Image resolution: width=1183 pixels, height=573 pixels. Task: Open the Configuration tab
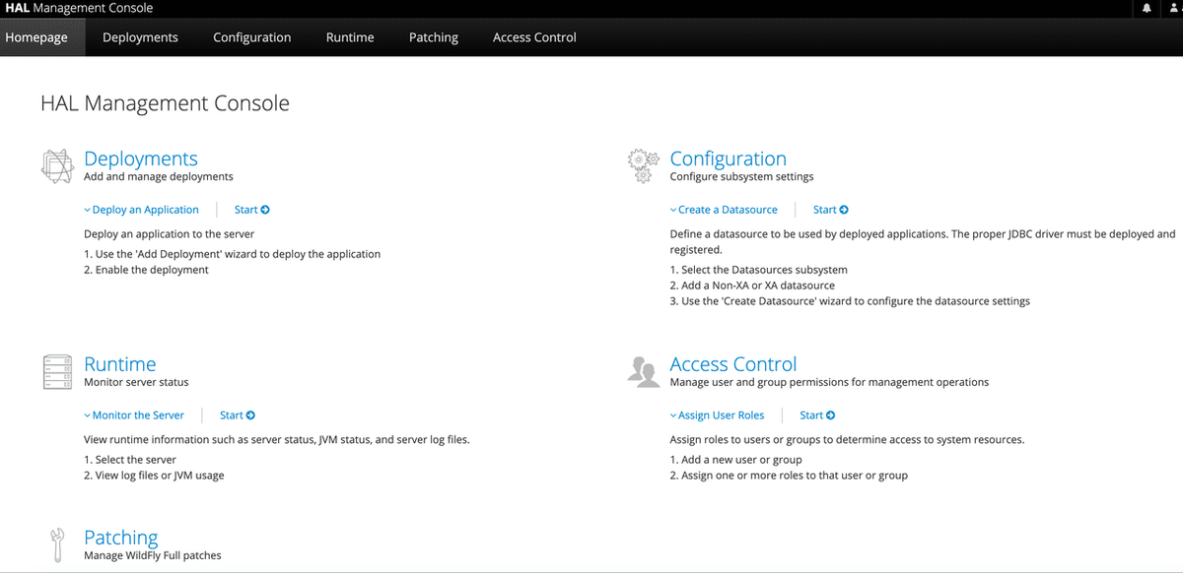[x=252, y=37]
